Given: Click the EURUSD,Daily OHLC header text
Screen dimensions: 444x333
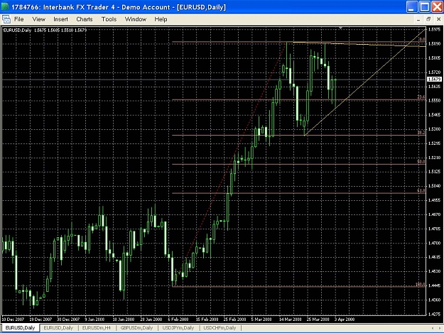Looking at the screenshot, I should 45,30.
